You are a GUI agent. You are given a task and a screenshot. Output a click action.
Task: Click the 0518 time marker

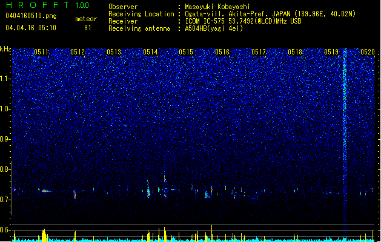(x=295, y=52)
